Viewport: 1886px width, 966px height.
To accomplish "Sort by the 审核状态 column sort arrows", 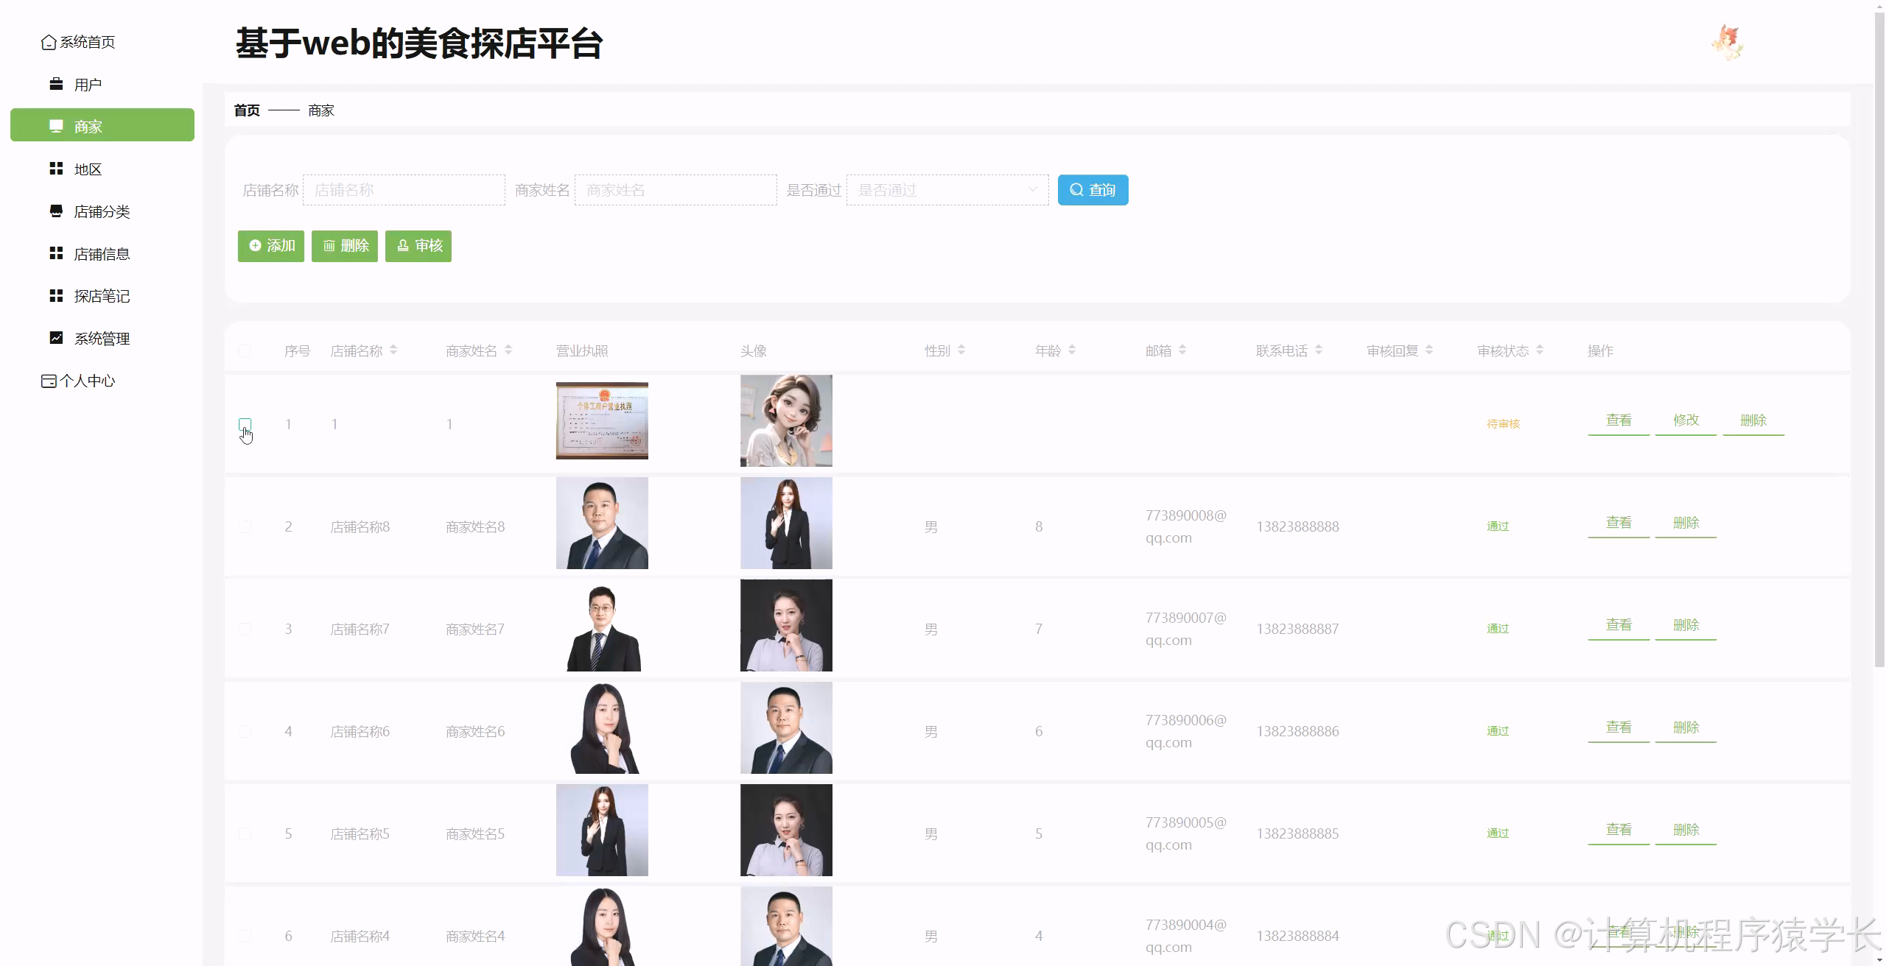I will pyautogui.click(x=1540, y=350).
